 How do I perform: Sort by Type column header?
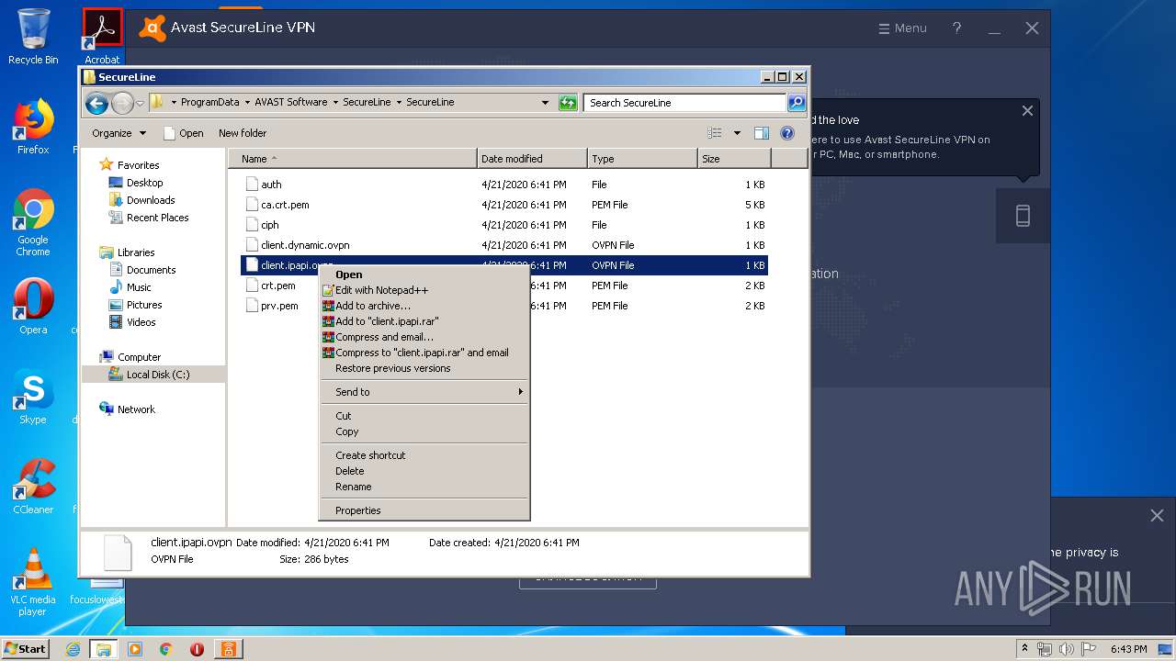pos(642,159)
